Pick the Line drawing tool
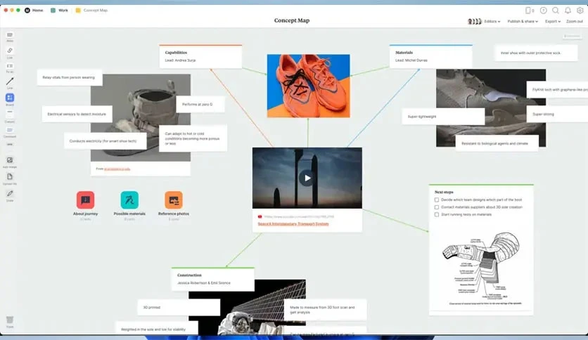This screenshot has width=588, height=340. click(x=10, y=81)
